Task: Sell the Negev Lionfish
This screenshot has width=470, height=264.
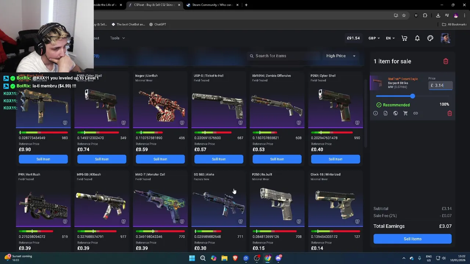Action: point(160,159)
